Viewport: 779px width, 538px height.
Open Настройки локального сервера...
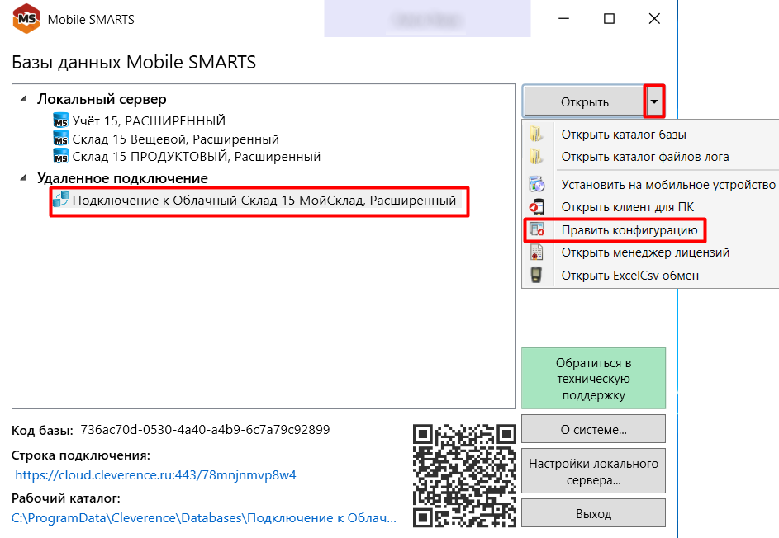(x=593, y=471)
